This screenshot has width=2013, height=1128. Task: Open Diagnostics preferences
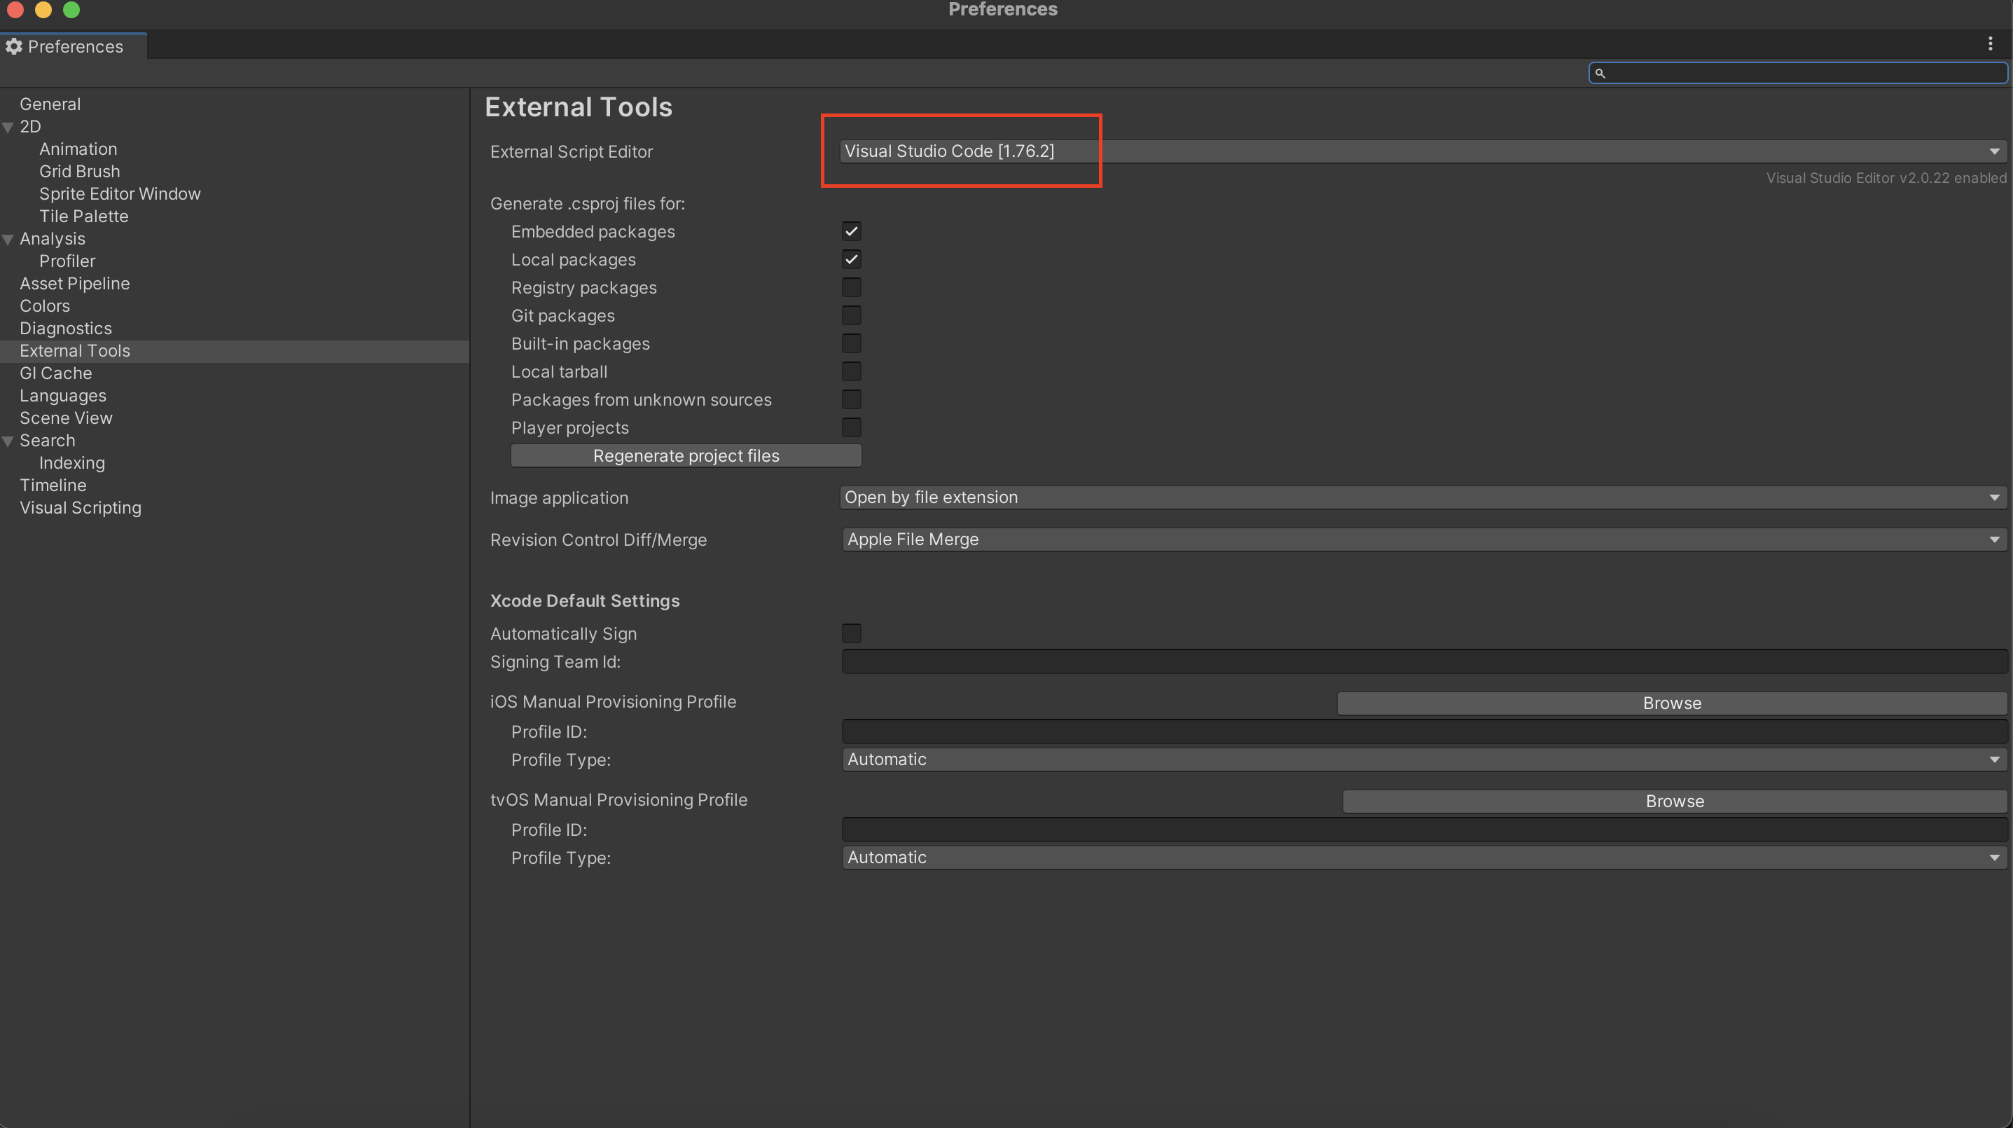pos(66,329)
